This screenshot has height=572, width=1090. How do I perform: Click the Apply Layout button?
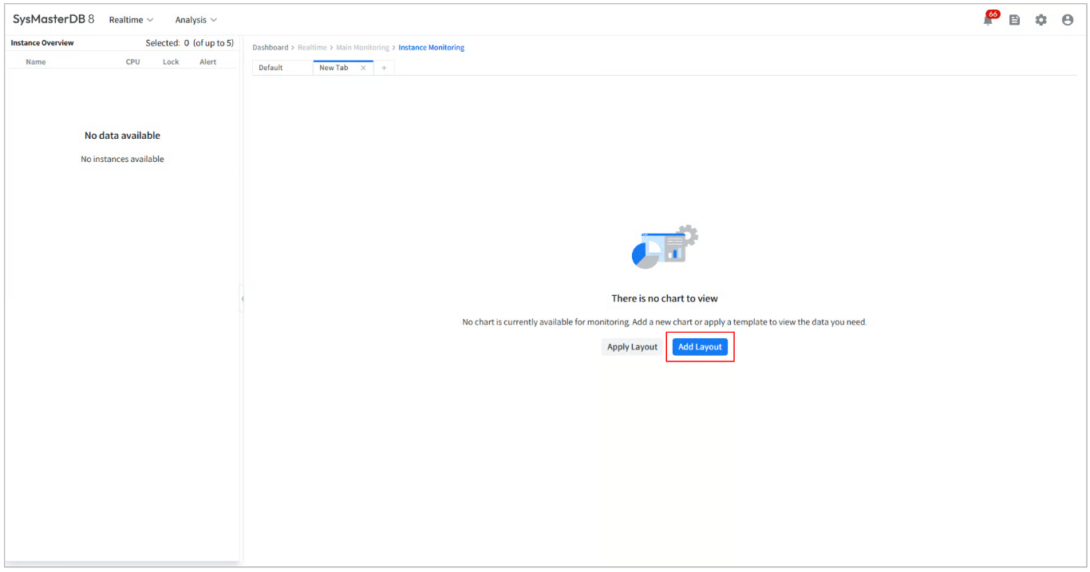pyautogui.click(x=632, y=347)
